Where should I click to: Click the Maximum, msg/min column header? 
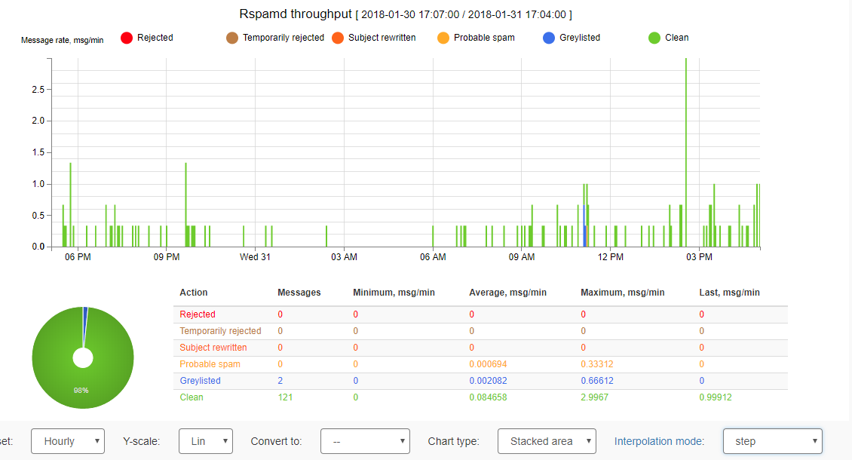(x=623, y=292)
